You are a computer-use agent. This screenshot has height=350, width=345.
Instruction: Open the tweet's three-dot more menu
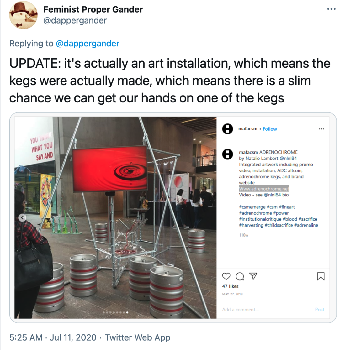point(331,9)
